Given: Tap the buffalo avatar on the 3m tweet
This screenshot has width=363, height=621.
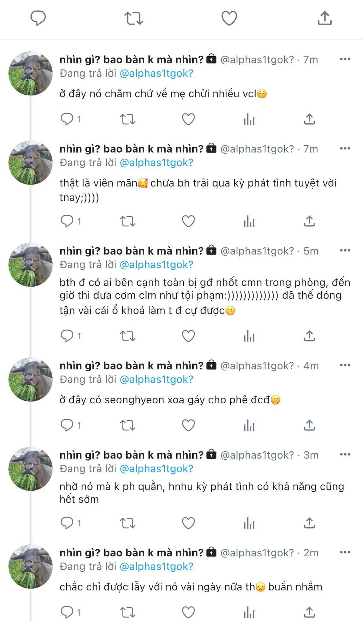Looking at the screenshot, I should 30,469.
